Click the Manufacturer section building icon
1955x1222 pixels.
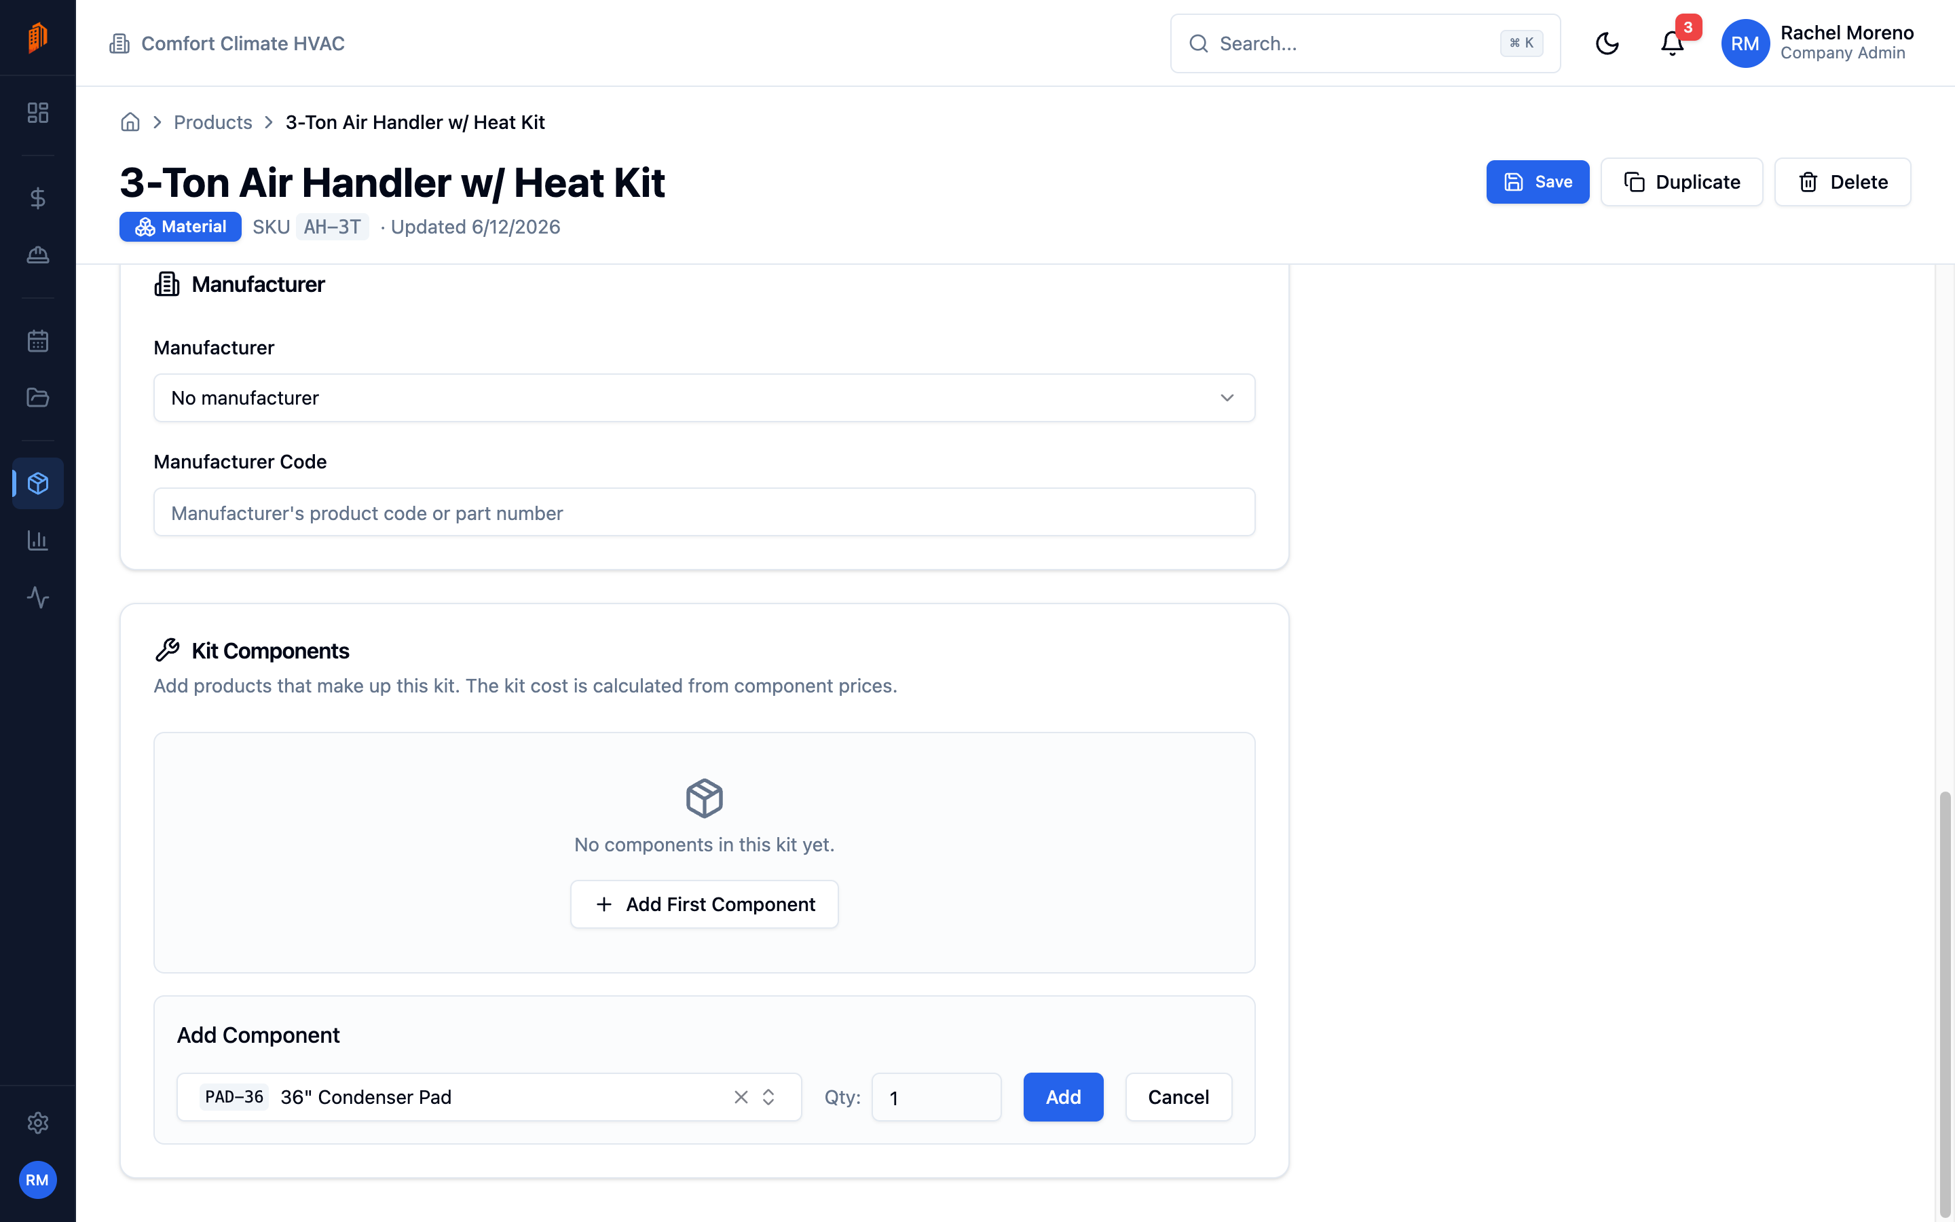coord(167,284)
